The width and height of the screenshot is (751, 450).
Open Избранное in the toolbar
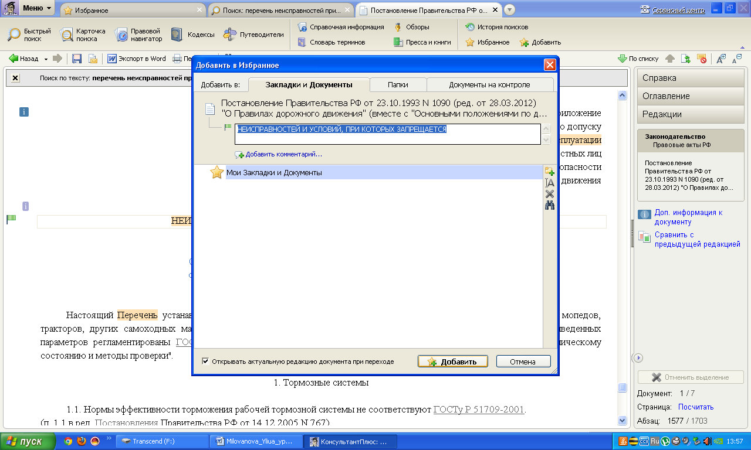click(488, 42)
